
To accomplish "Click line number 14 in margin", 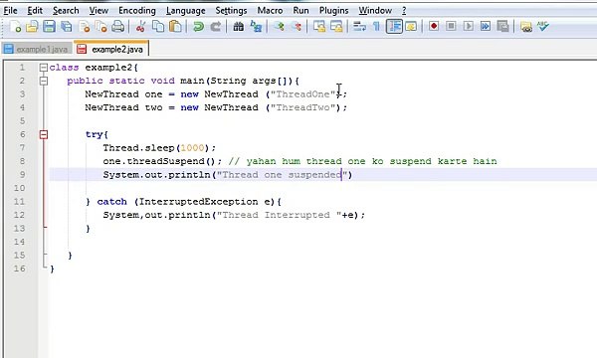I will pyautogui.click(x=19, y=242).
